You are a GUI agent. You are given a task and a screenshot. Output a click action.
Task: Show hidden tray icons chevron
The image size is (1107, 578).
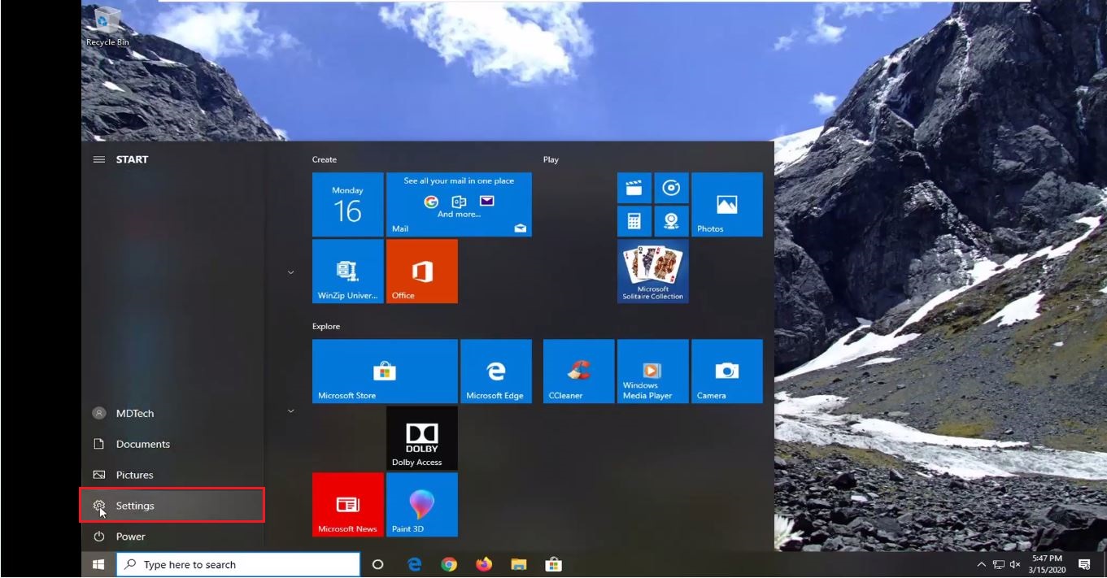982,564
